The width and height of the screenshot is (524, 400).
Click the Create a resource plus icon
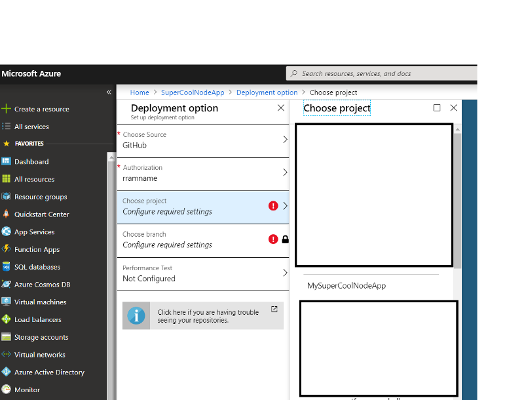(6, 109)
